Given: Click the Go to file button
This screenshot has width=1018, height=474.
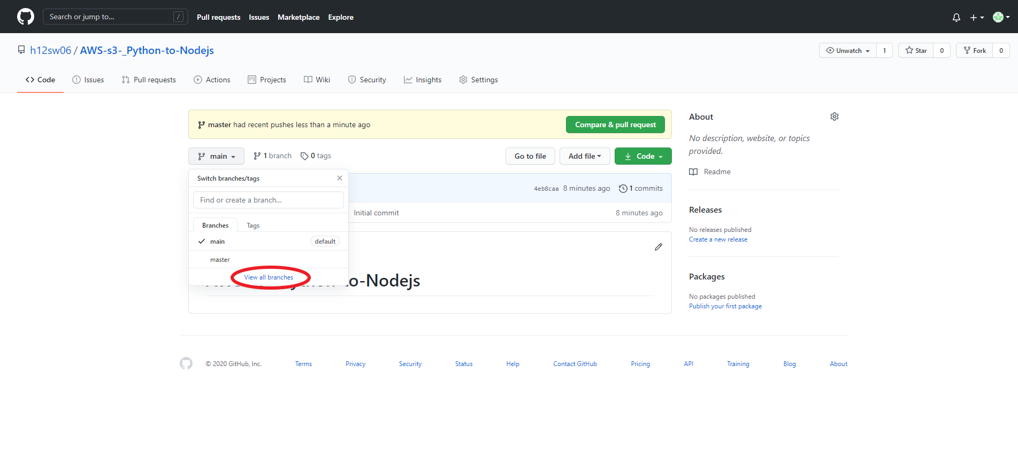Looking at the screenshot, I should 530,156.
